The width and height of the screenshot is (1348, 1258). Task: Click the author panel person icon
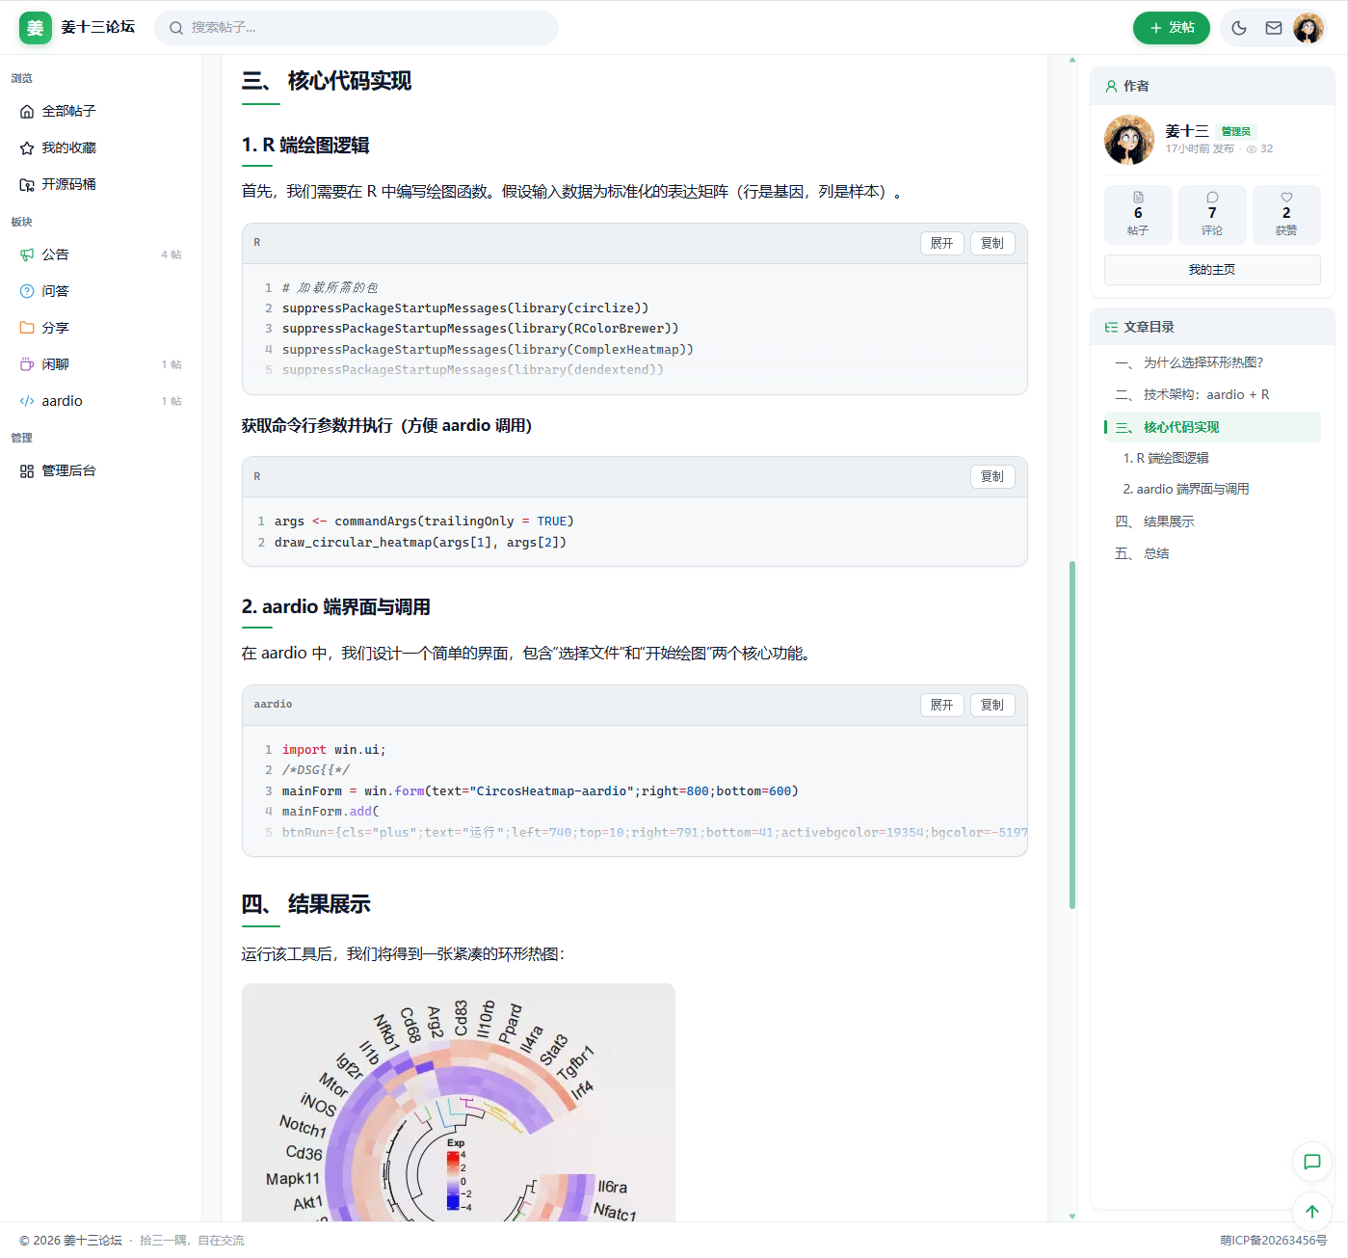click(x=1111, y=86)
